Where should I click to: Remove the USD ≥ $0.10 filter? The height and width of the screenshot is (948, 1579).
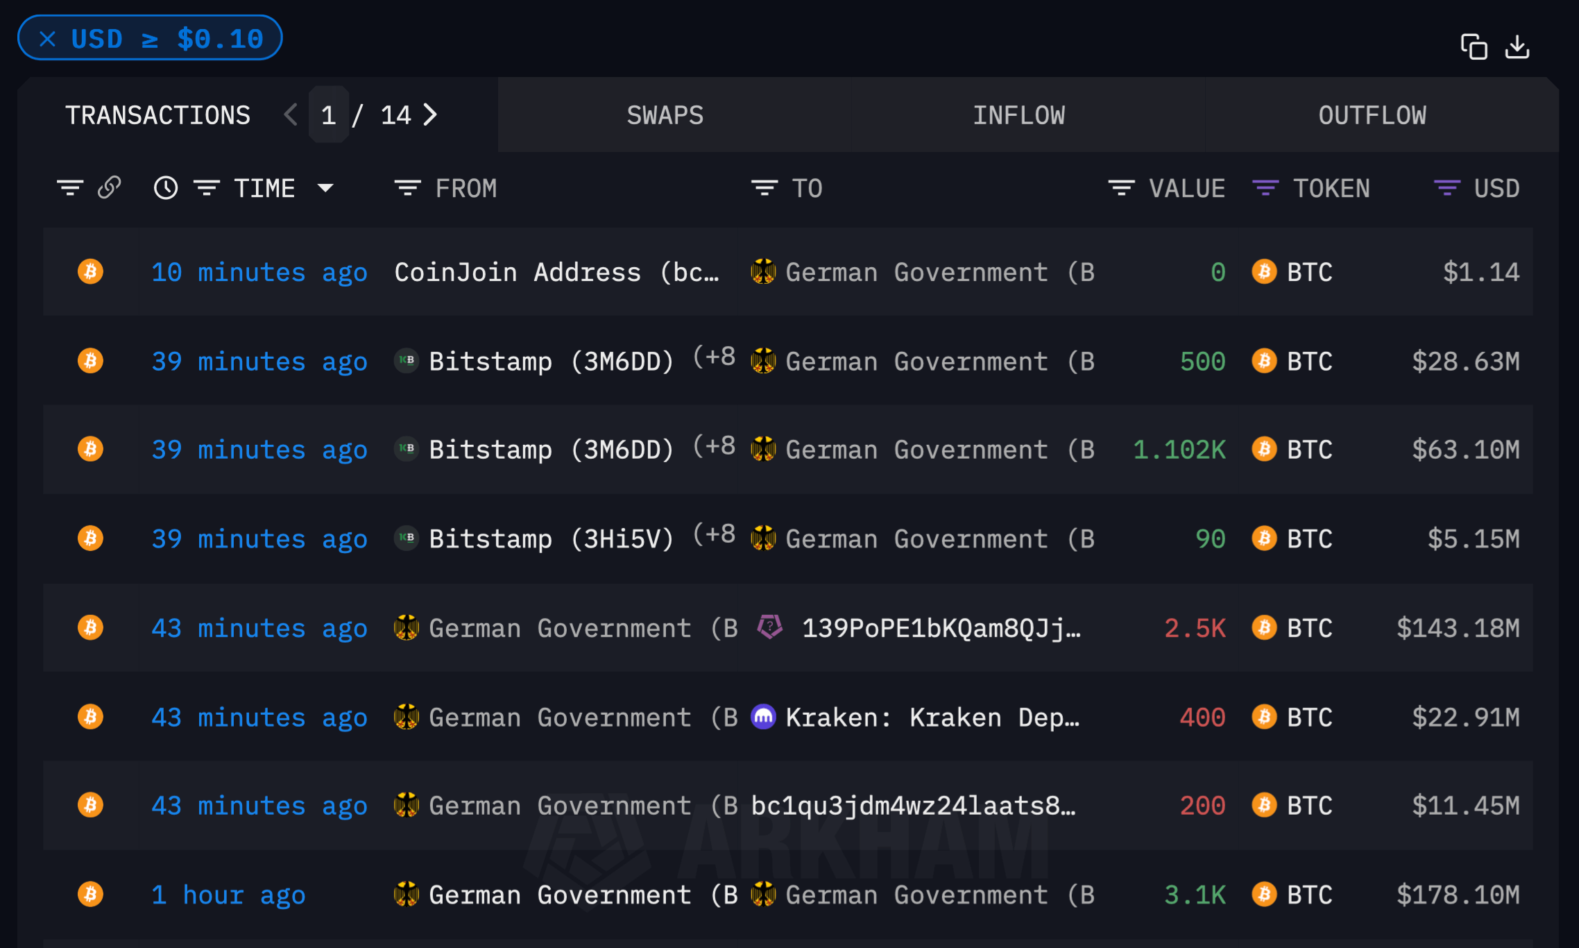[x=47, y=39]
